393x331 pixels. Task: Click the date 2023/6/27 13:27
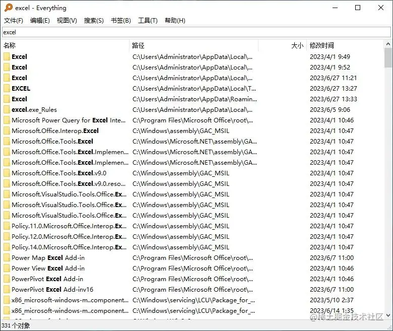[334, 88]
